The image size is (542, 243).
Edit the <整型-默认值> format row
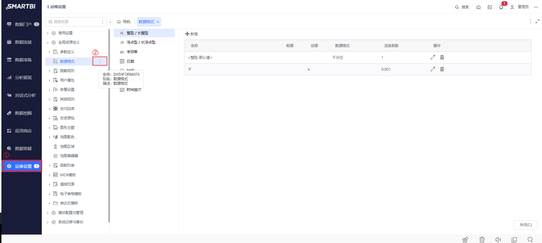coord(433,57)
